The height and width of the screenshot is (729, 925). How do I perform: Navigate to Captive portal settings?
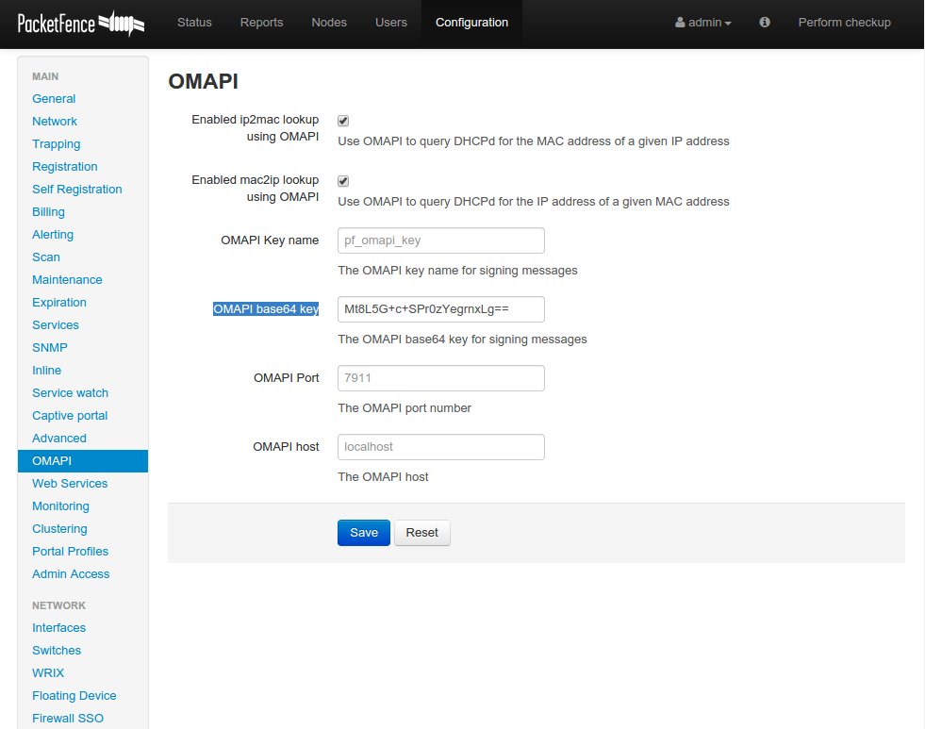coord(70,416)
